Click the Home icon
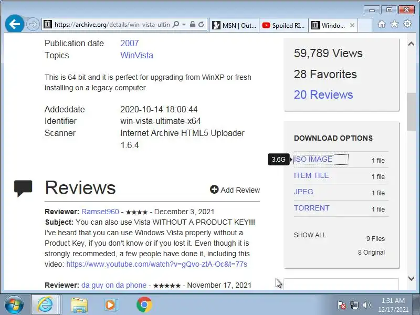The width and height of the screenshot is (420, 315). pos(382,24)
